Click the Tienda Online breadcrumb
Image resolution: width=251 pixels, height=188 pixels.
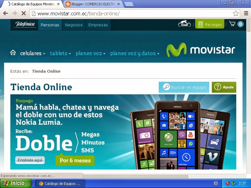point(46,71)
